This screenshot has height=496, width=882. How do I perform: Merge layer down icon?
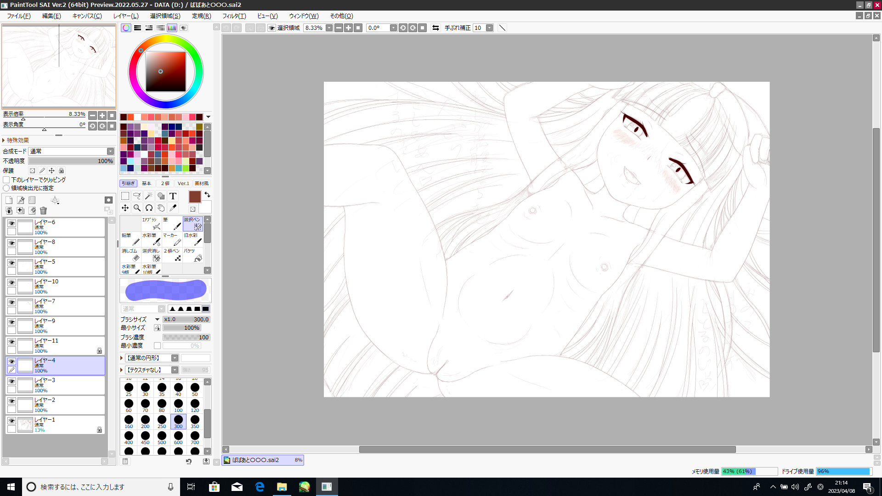(x=9, y=211)
